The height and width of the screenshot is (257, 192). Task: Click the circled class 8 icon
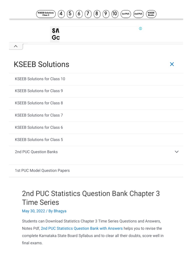[97, 14]
